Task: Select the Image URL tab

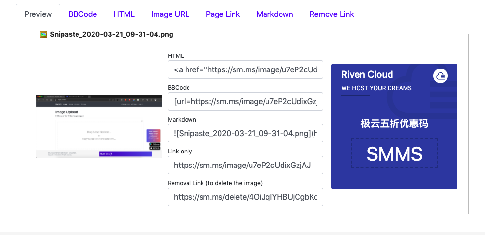Action: [x=170, y=14]
